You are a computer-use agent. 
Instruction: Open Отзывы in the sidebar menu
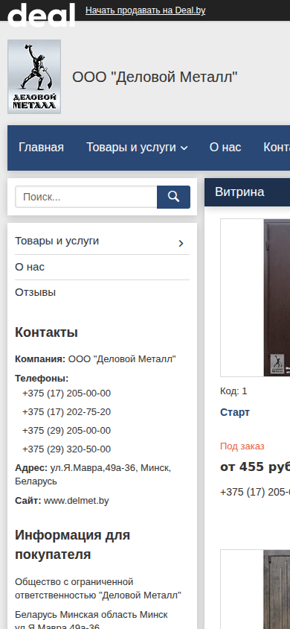coord(35,292)
